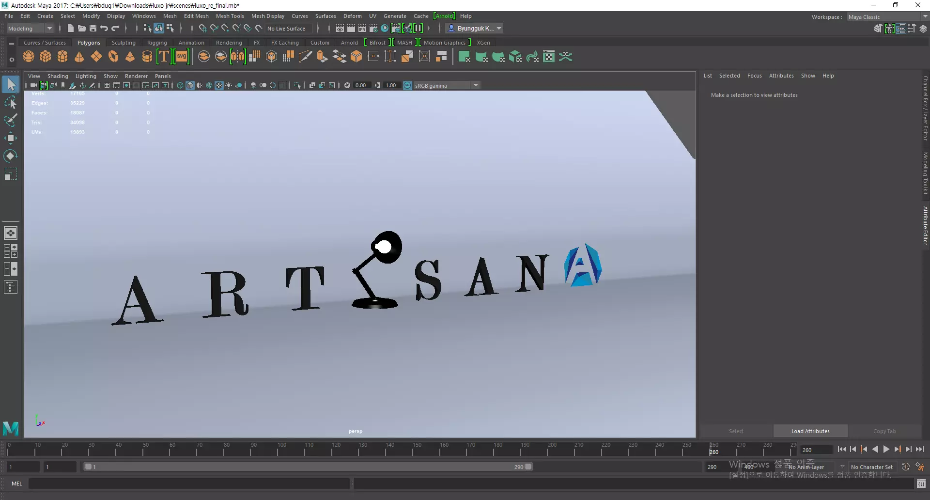Switch to the Sculpting shelf tab
This screenshot has height=500, width=930.
coord(124,43)
